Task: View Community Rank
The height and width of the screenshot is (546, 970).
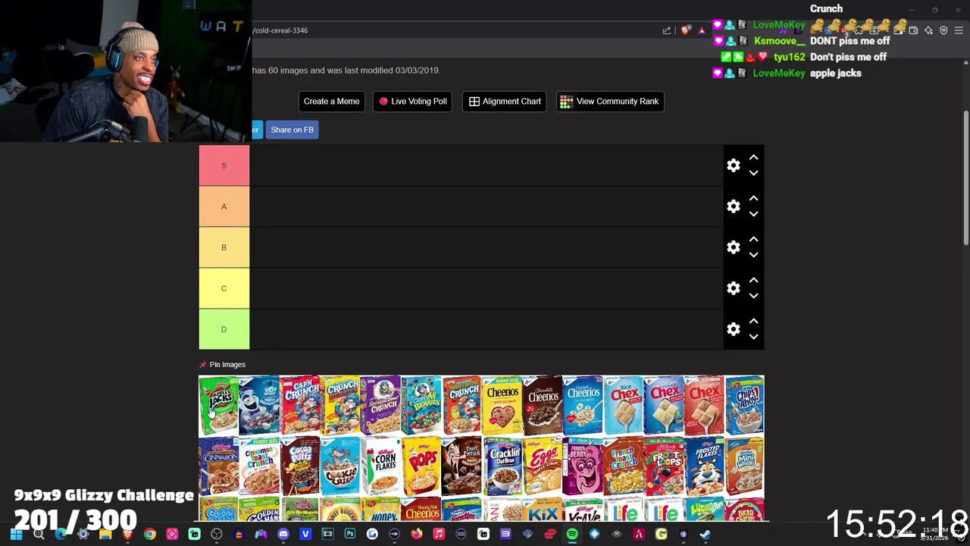Action: tap(610, 102)
